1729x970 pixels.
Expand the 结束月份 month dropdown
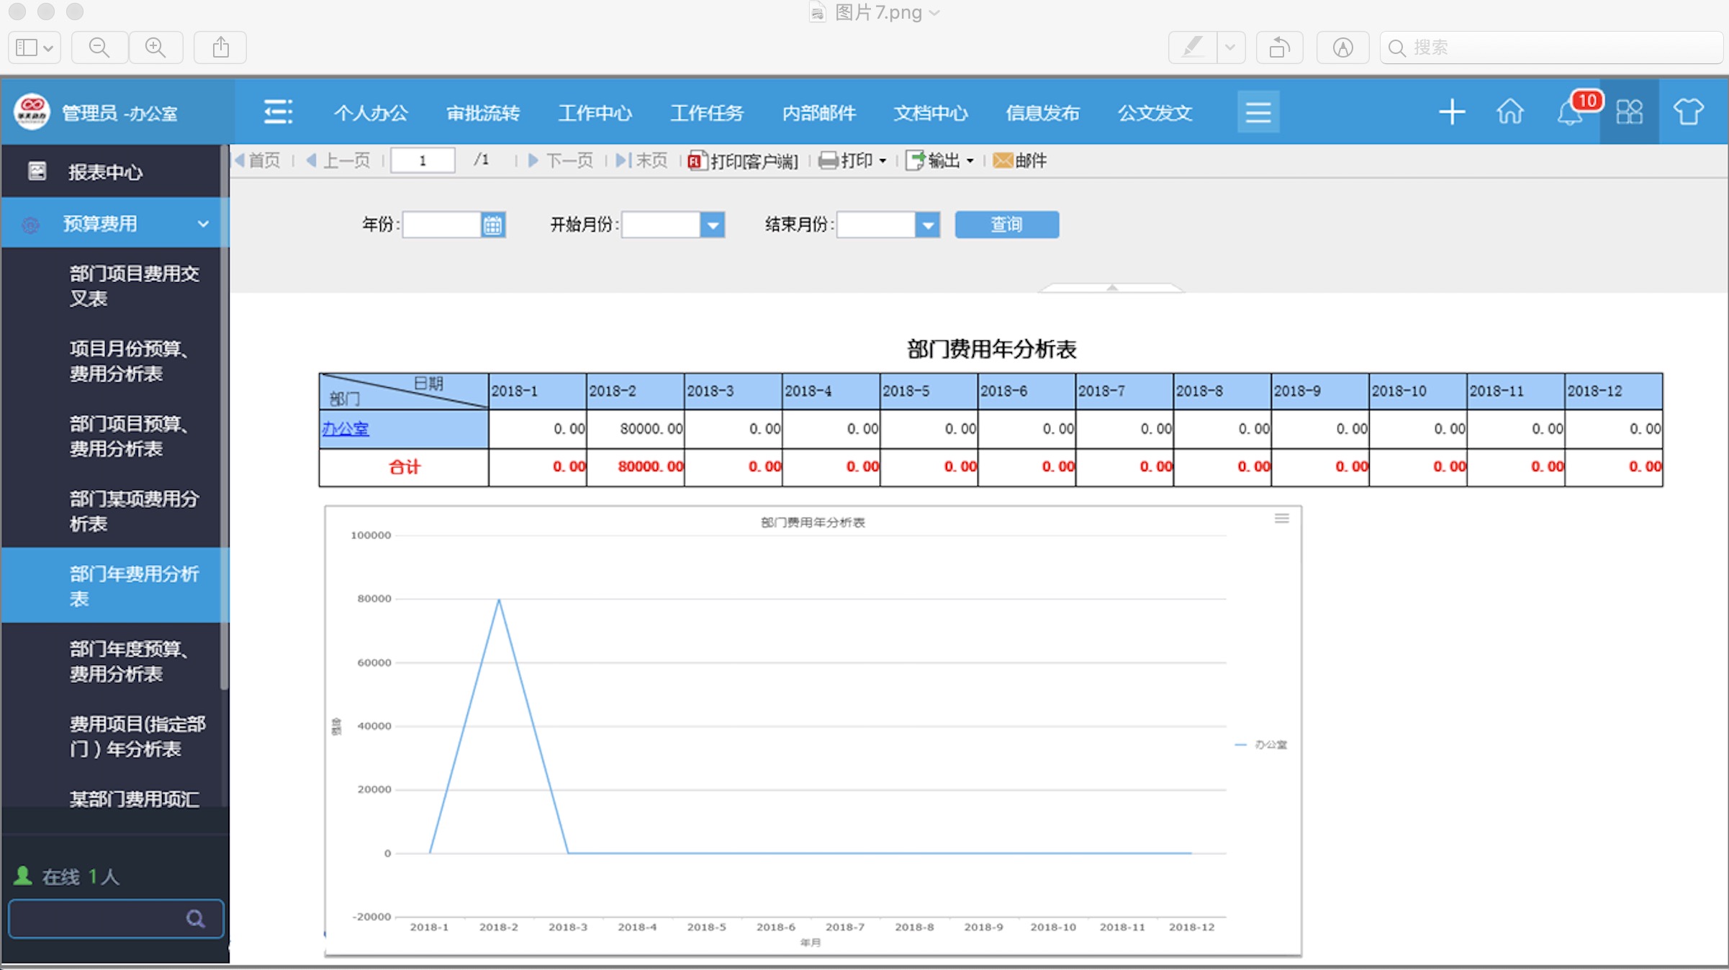[x=928, y=225]
